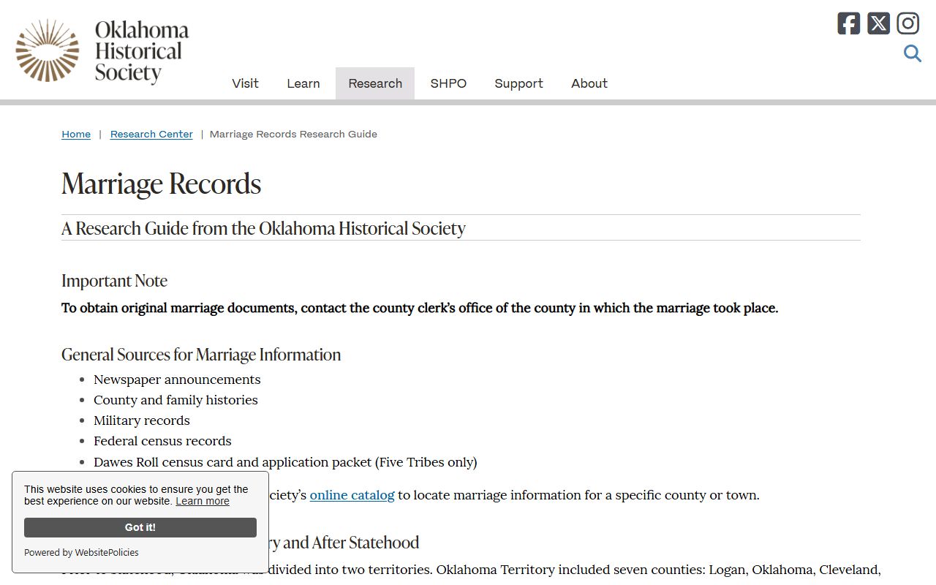Select the Dawes Roll census card item
Viewport: 936px width, 585px height.
(285, 462)
